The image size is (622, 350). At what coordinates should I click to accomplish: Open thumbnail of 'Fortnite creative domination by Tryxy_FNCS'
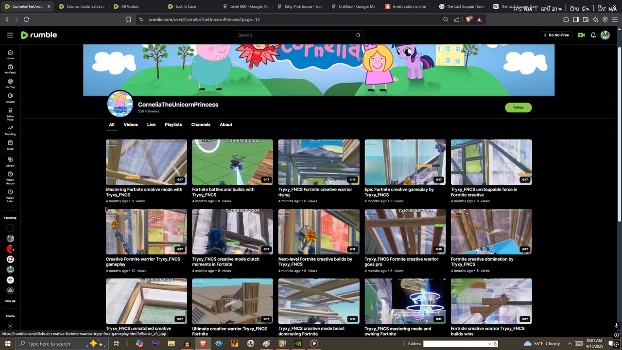(x=491, y=232)
